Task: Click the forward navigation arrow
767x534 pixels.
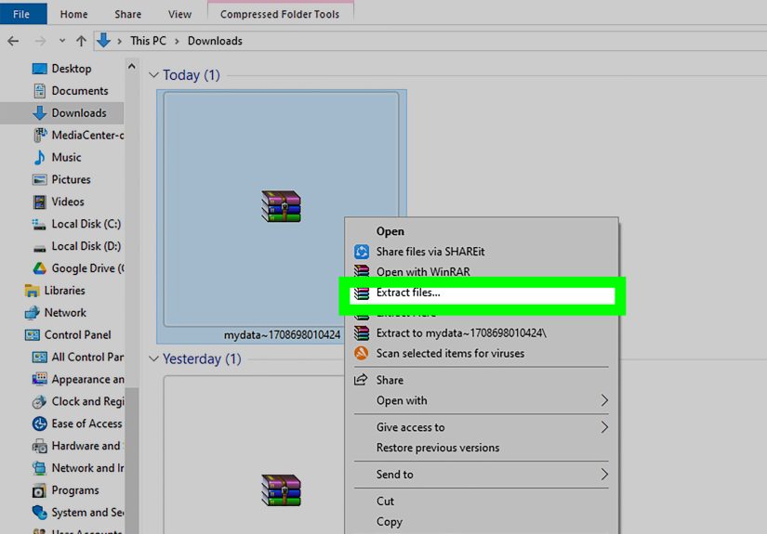Action: [40, 41]
